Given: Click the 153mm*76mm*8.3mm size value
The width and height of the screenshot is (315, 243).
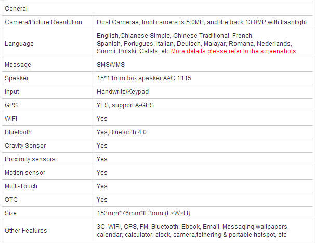Looking at the screenshot, I should click(143, 213).
